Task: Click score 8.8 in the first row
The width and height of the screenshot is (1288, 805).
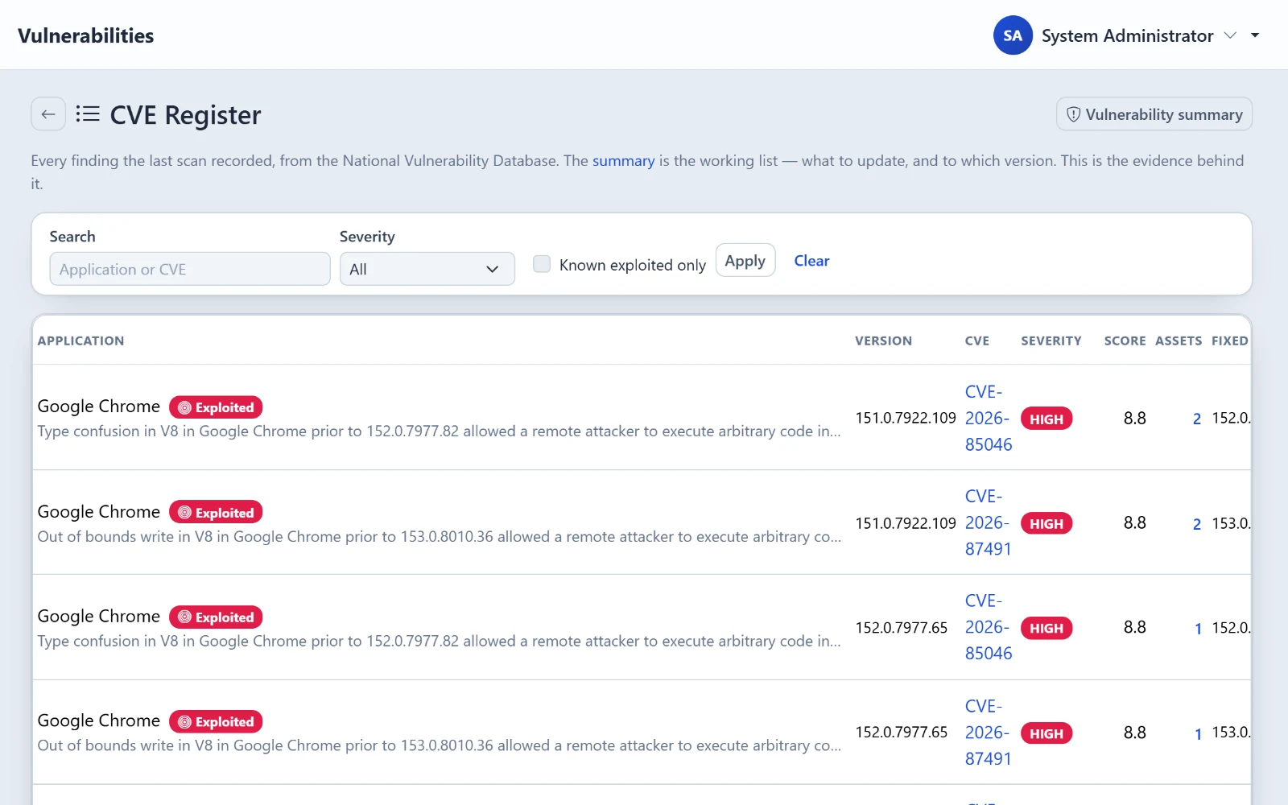Action: click(1135, 418)
